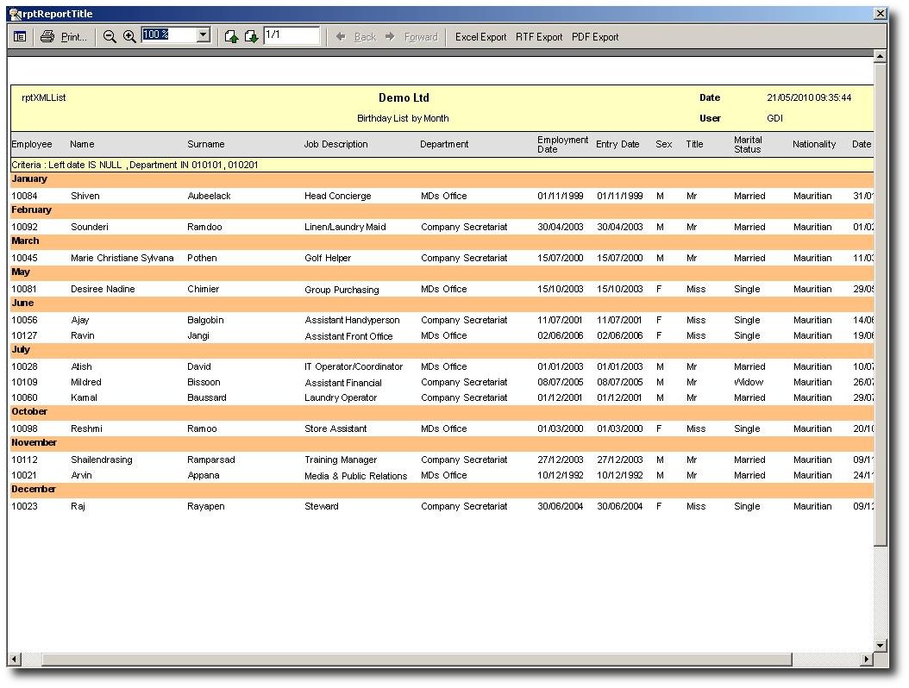This screenshot has width=909, height=688.
Task: Click the 100 % zoom combo box field
Action: click(169, 35)
